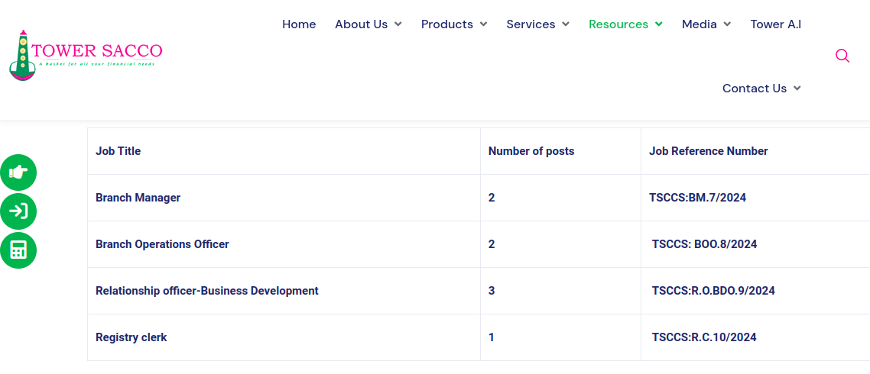Screen dimensions: 870x374
Task: Click reference number TSCCS:R.C.10/2024
Action: tap(704, 337)
